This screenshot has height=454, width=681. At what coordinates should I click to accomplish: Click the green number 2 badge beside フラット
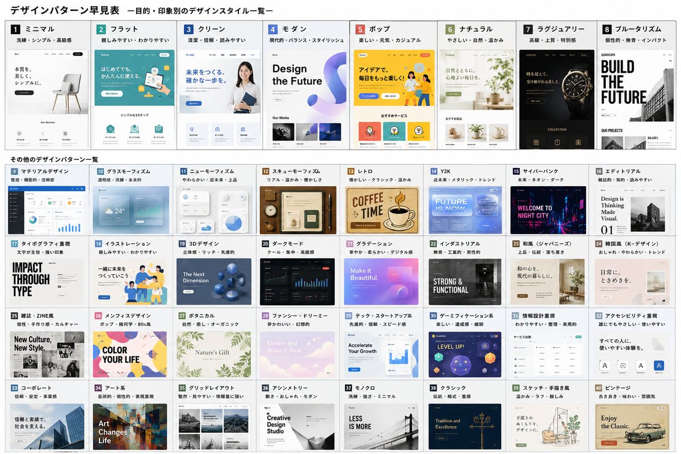pyautogui.click(x=101, y=30)
